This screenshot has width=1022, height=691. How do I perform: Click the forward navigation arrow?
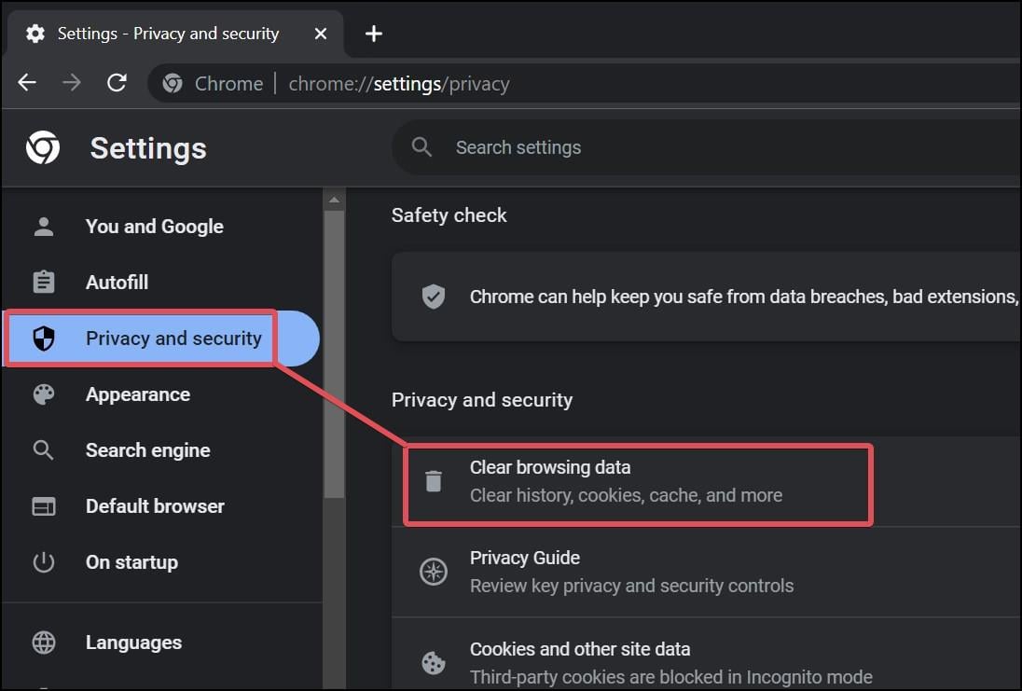(72, 83)
